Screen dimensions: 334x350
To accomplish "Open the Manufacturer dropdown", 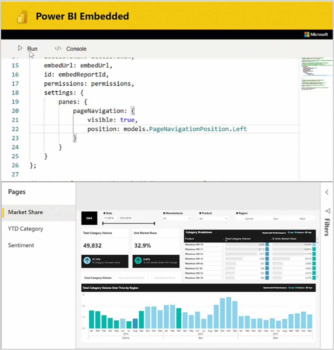I will 177,218.
